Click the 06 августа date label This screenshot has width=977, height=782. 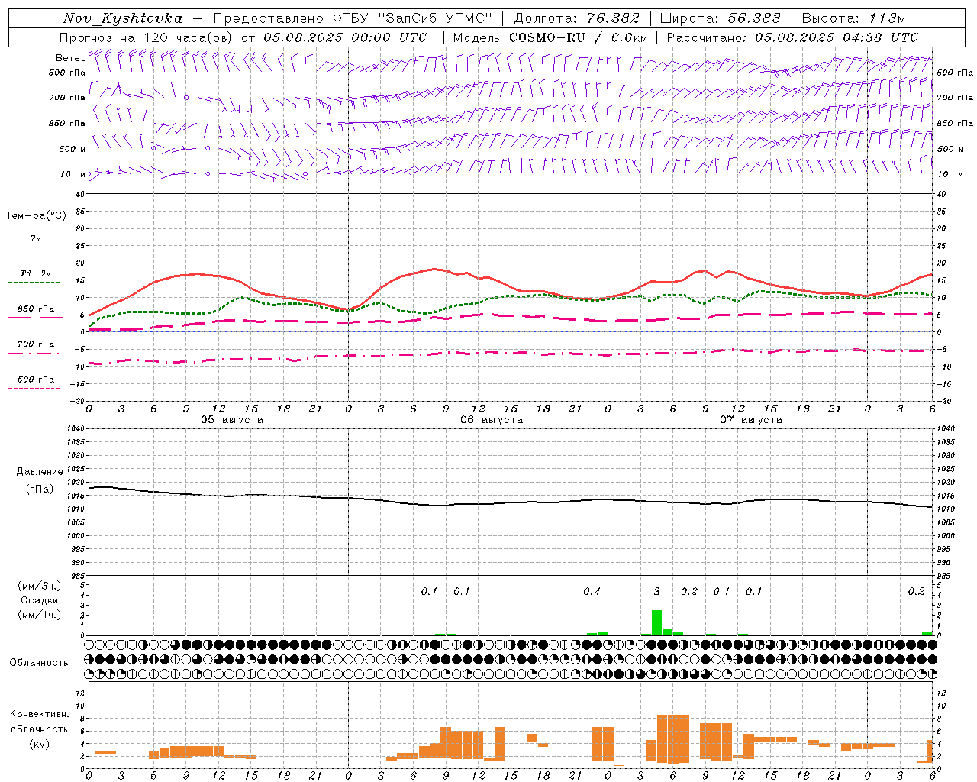point(492,420)
